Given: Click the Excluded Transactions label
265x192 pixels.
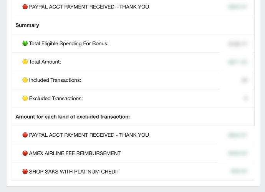Looking at the screenshot, I should (x=56, y=98).
